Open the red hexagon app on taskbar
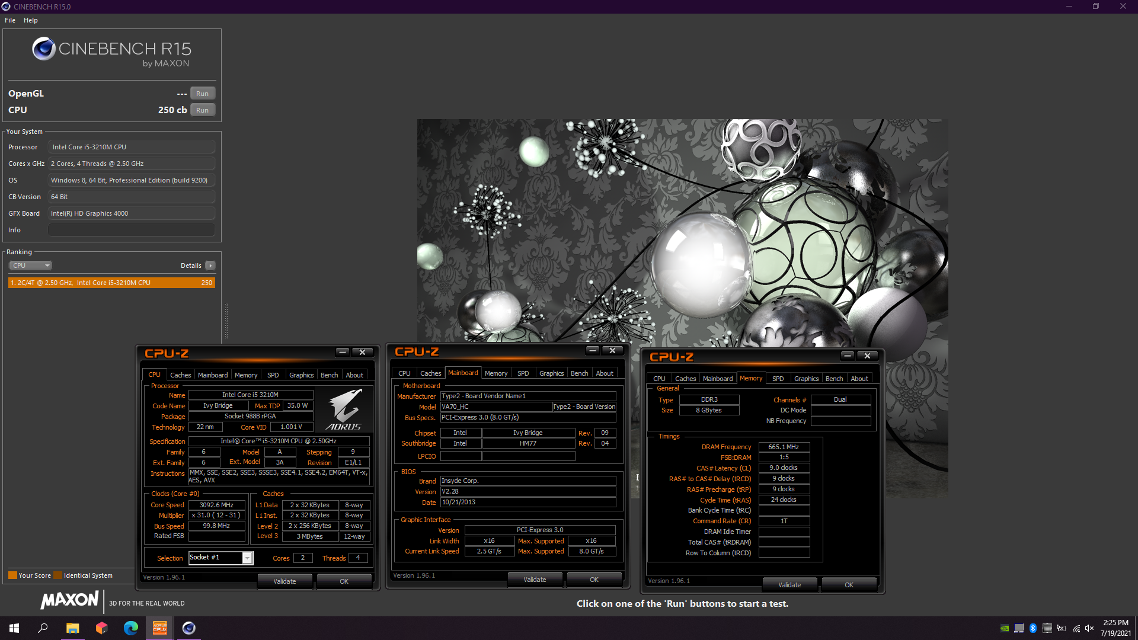The width and height of the screenshot is (1138, 640). pos(101,628)
